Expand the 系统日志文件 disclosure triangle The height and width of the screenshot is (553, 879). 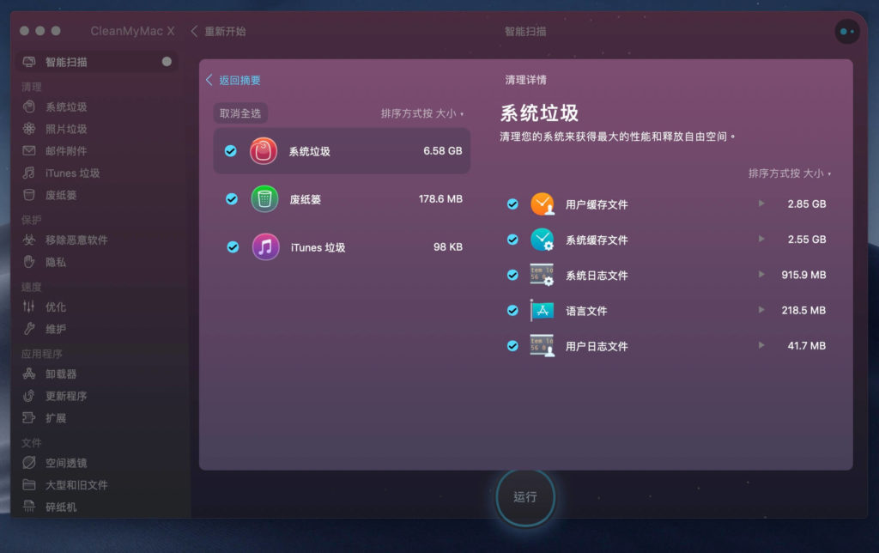point(761,274)
